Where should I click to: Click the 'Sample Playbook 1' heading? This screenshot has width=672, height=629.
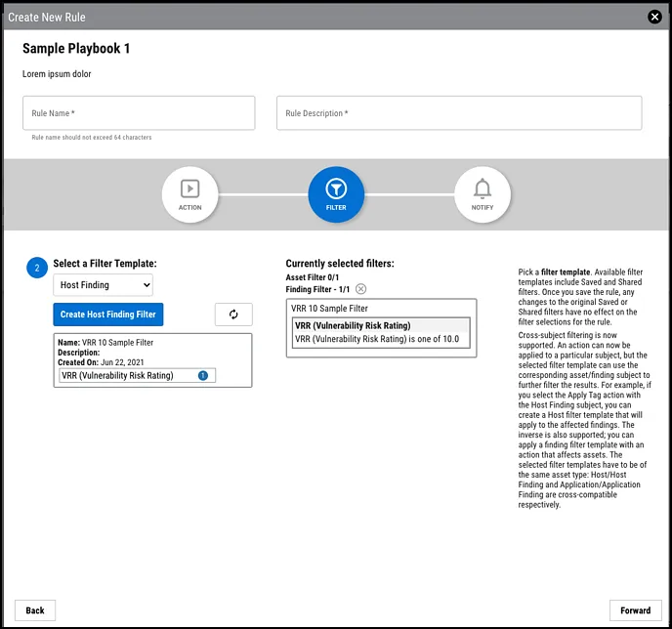point(76,49)
